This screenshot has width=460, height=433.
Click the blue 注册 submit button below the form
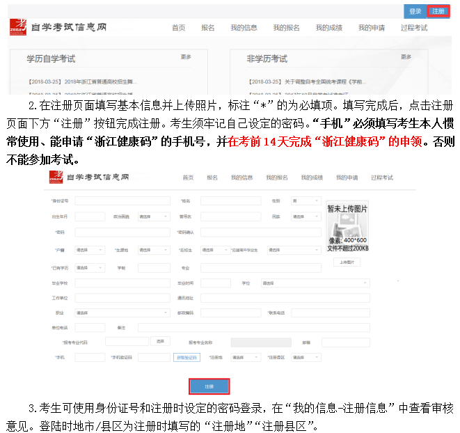pos(209,386)
